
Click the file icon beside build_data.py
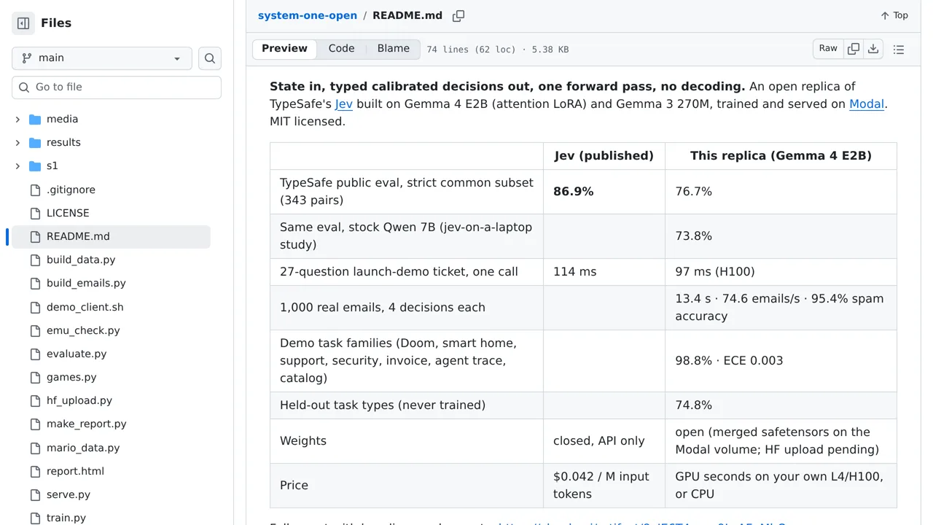[35, 260]
